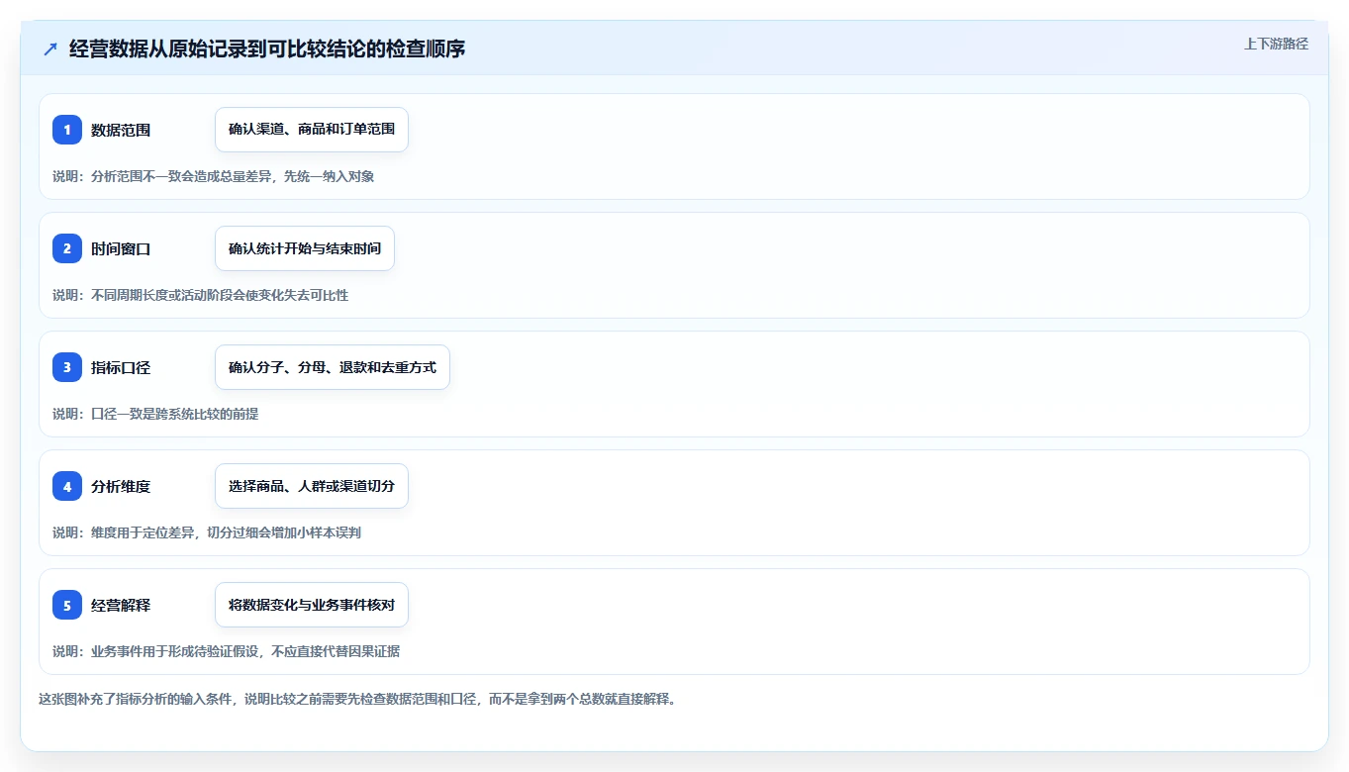The height and width of the screenshot is (772, 1349).
Task: Click the footer paragraph starting 这张图补充了
Action: pos(357,699)
